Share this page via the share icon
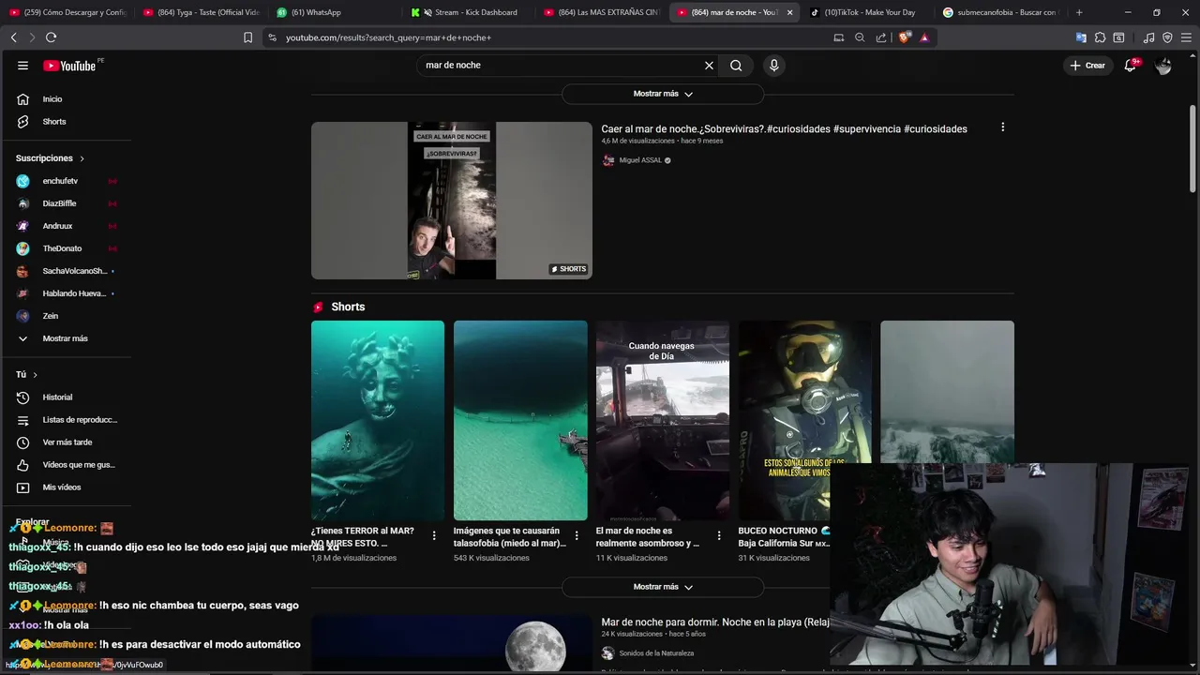The width and height of the screenshot is (1200, 675). pyautogui.click(x=881, y=37)
